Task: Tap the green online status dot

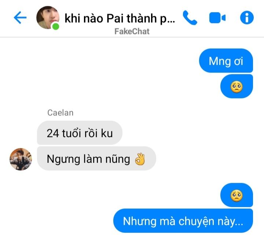Action: (x=56, y=27)
